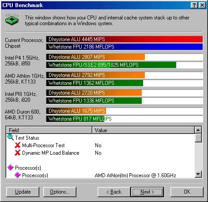Image resolution: width=208 pixels, height=202 pixels.
Task: Click the Dhrystone ALU 2807 MIPS bar
Action: pos(95,57)
